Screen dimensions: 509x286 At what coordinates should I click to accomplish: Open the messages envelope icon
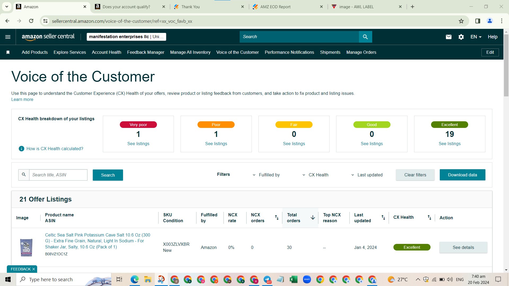click(449, 37)
